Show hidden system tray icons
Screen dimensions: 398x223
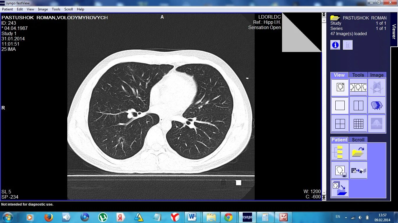coord(346,217)
